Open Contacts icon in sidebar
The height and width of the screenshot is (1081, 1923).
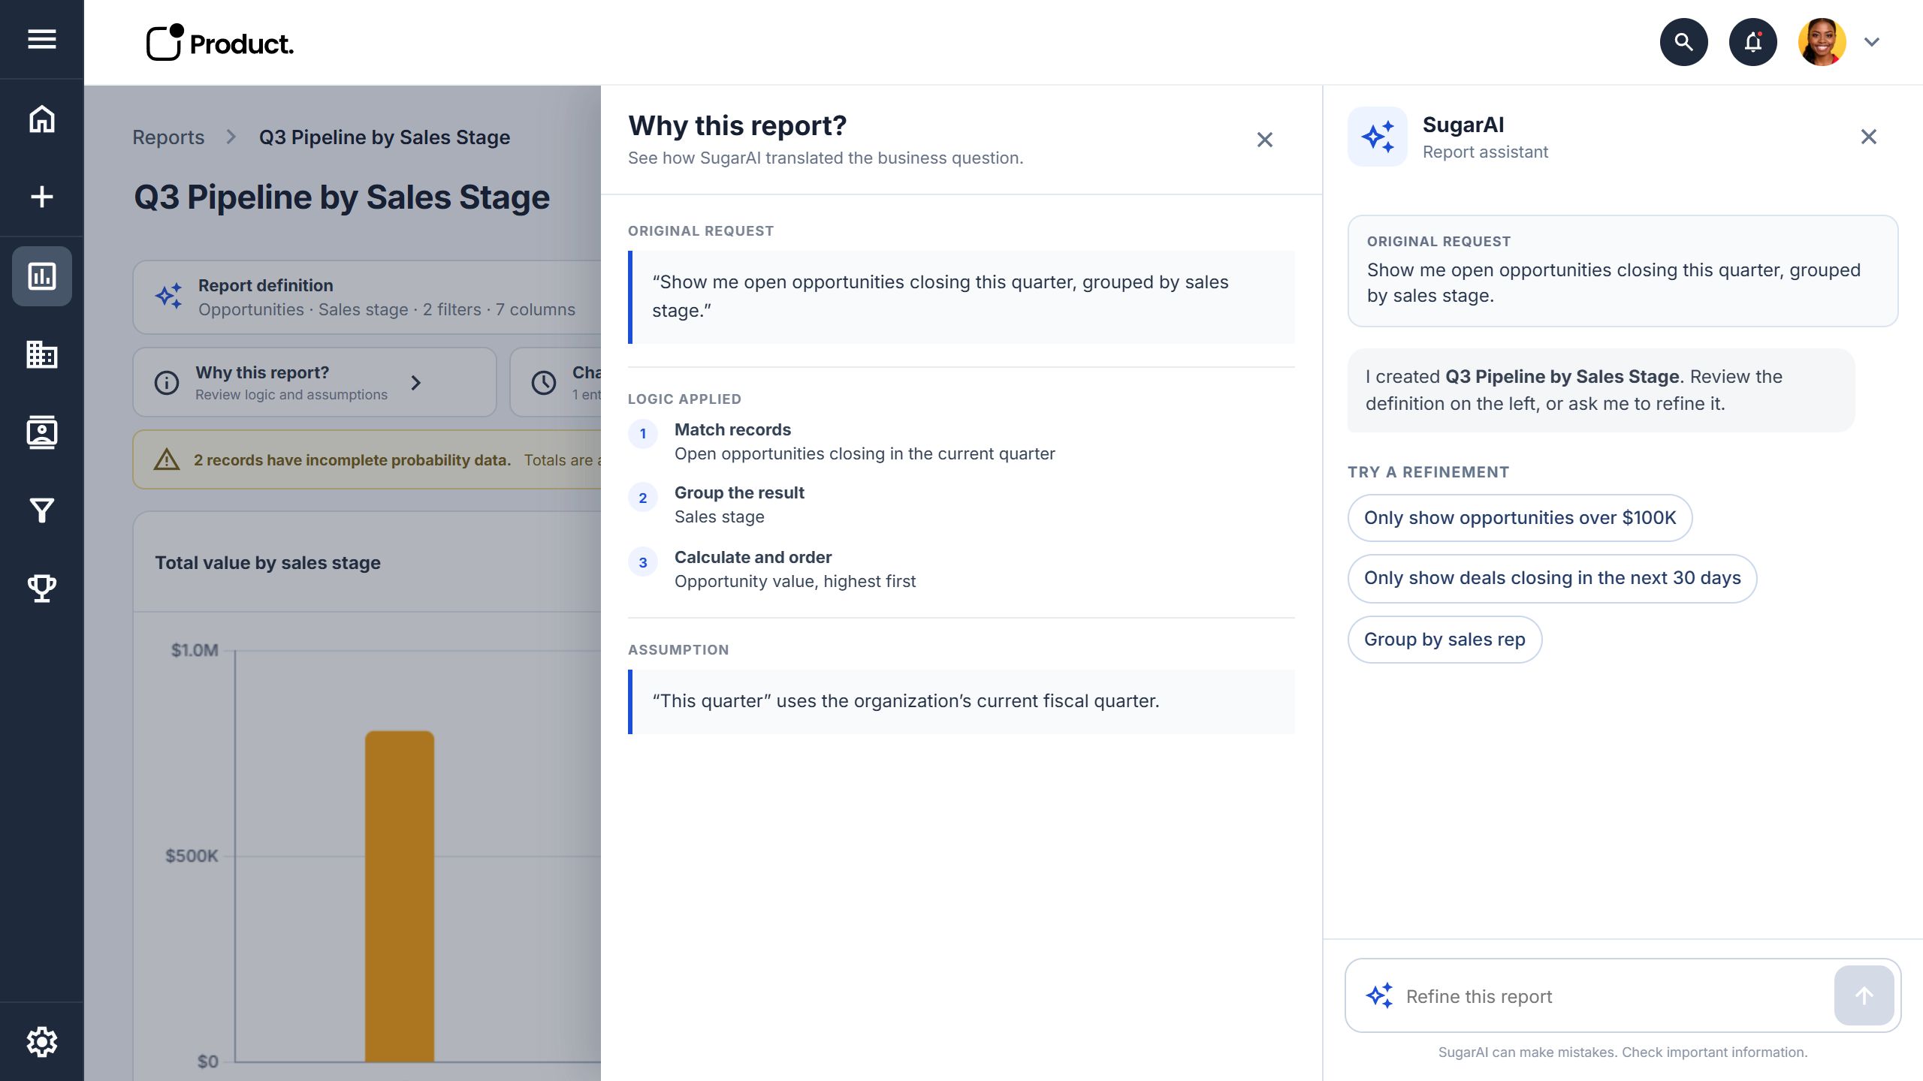[x=42, y=432]
